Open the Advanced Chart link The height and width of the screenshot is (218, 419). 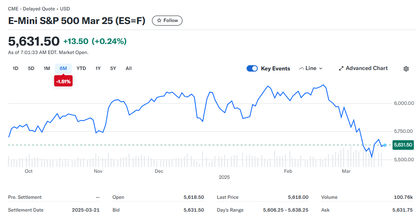pos(363,68)
